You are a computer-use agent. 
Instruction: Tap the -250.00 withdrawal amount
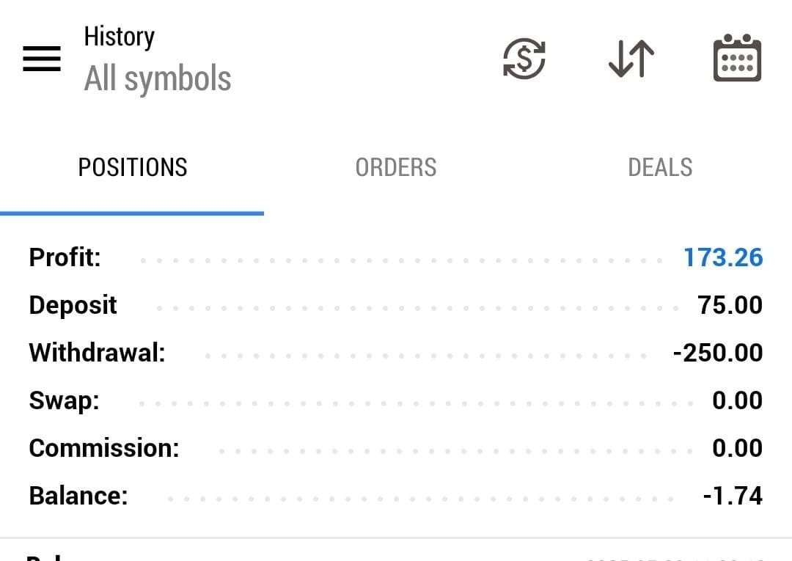718,353
